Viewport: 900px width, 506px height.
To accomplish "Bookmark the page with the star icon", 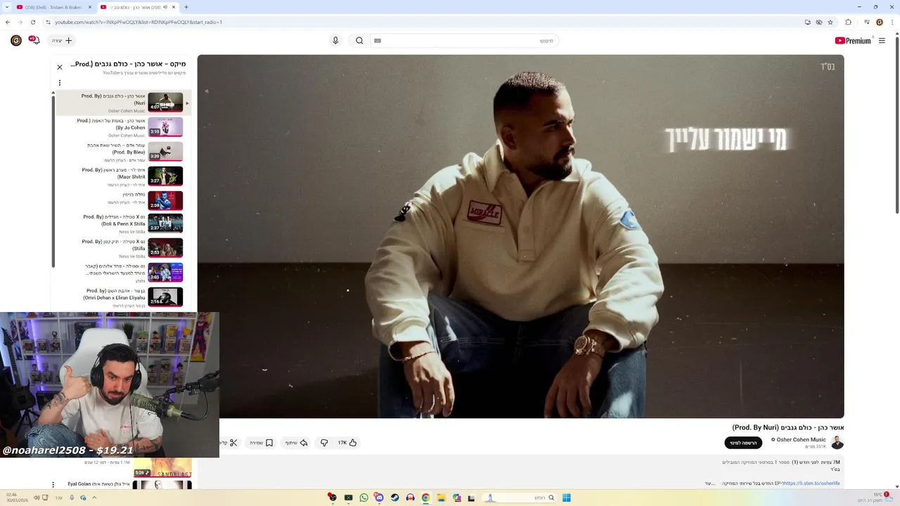I will click(x=830, y=22).
